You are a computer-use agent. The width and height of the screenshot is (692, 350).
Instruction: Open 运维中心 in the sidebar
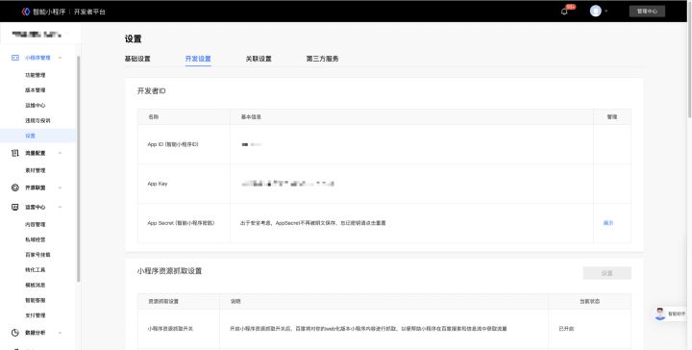pos(35,106)
